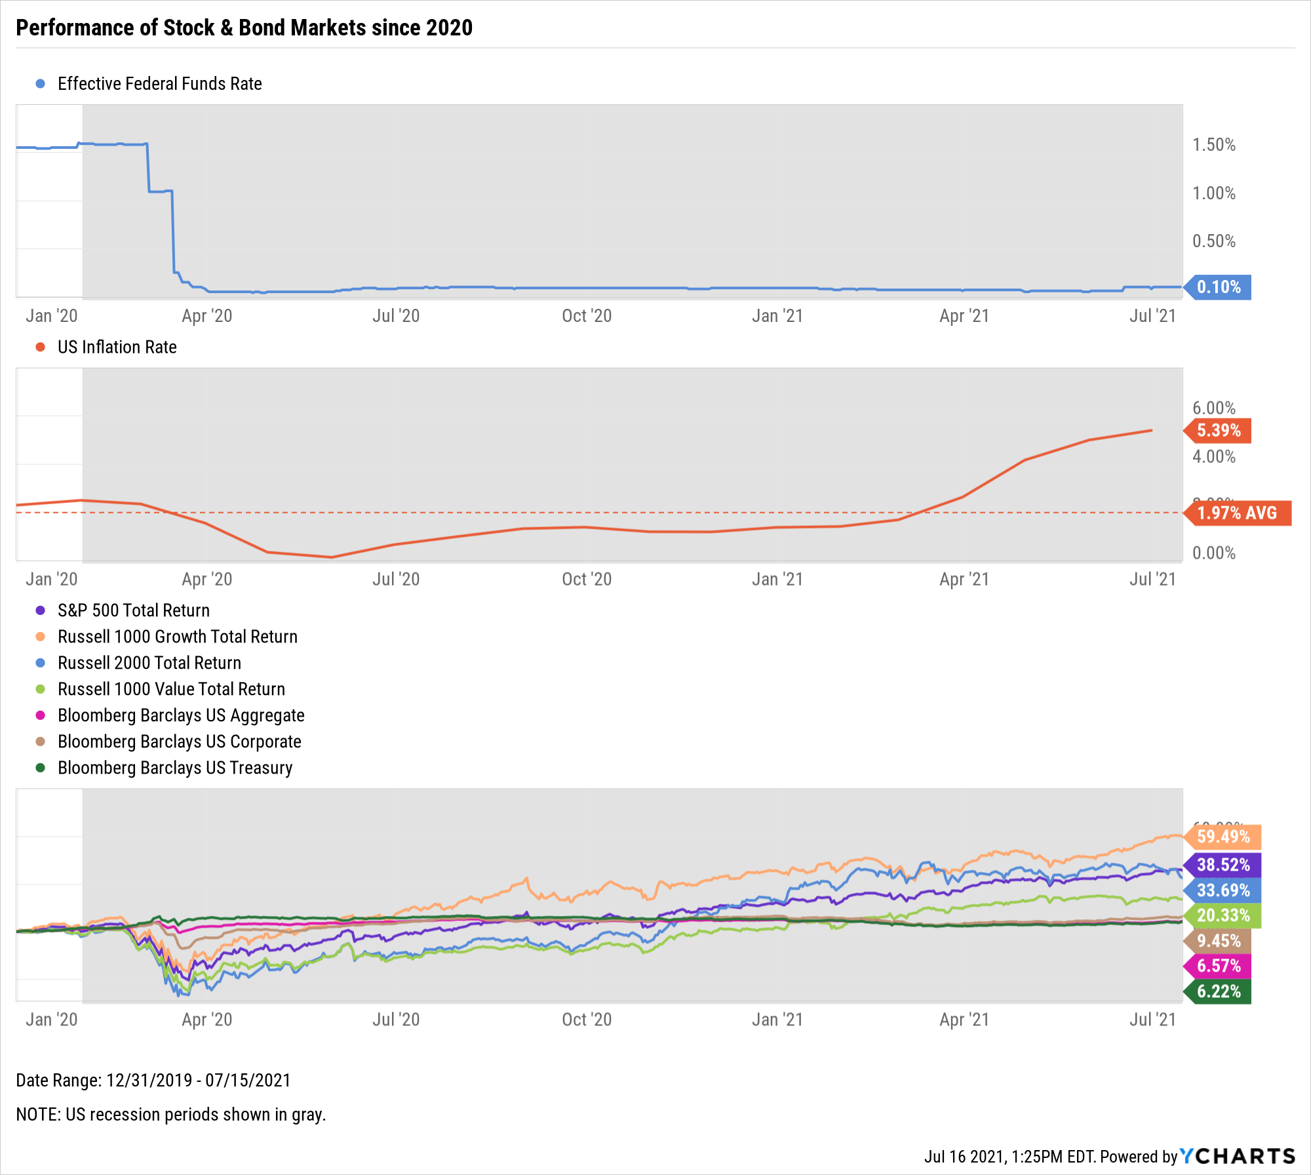Select Bloomberg Barclays US Corporate legend label
This screenshot has width=1311, height=1175.
pos(180,742)
